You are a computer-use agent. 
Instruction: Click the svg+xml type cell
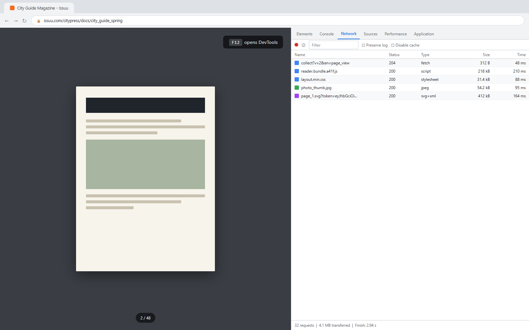point(428,96)
